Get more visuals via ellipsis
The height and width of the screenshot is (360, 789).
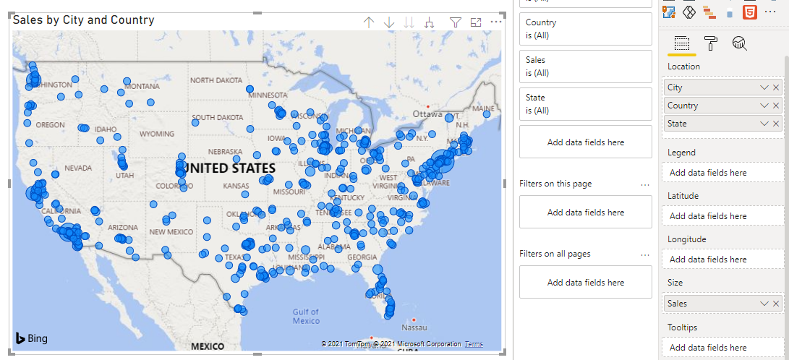click(x=770, y=11)
